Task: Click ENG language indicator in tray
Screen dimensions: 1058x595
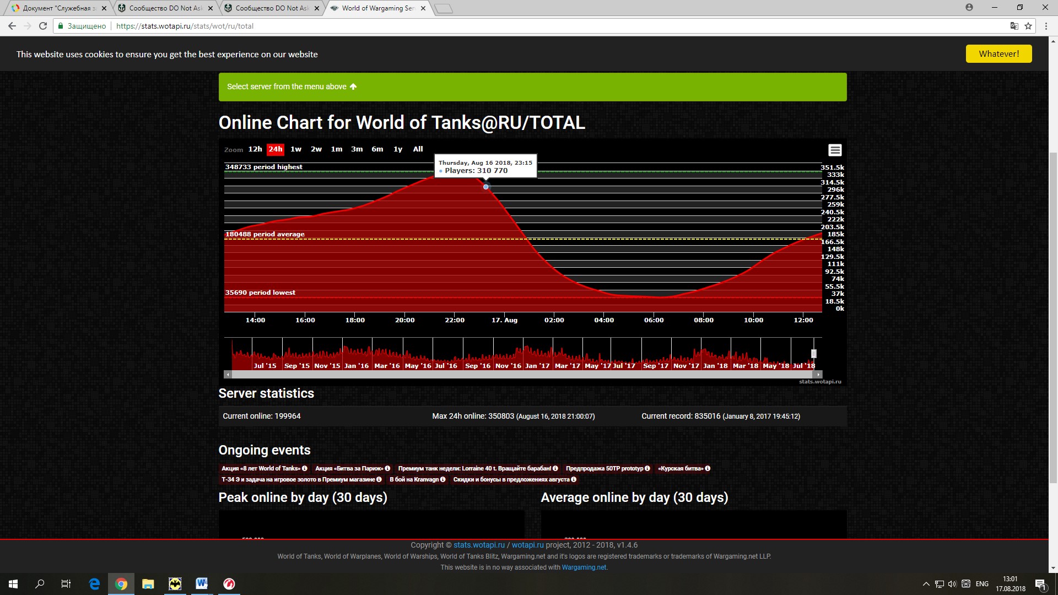Action: [x=982, y=584]
